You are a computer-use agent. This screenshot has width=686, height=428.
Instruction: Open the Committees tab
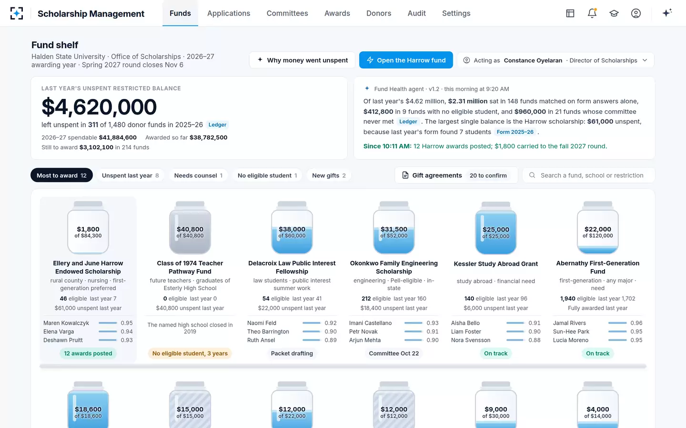coord(287,13)
